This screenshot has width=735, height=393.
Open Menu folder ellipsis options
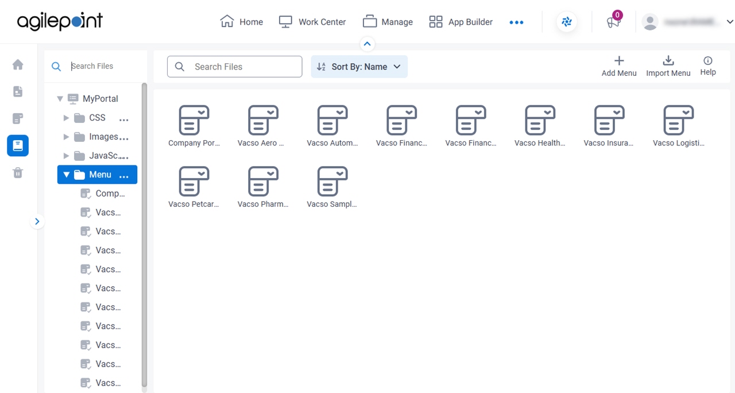(x=123, y=176)
